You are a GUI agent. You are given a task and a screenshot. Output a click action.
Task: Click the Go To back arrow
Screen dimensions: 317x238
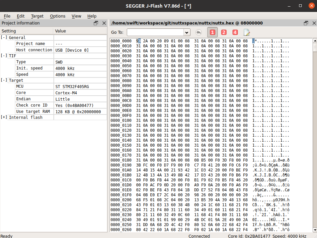click(x=198, y=32)
